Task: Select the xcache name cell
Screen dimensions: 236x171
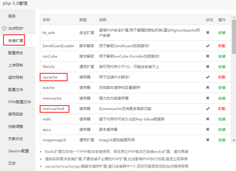Action: tap(49, 88)
